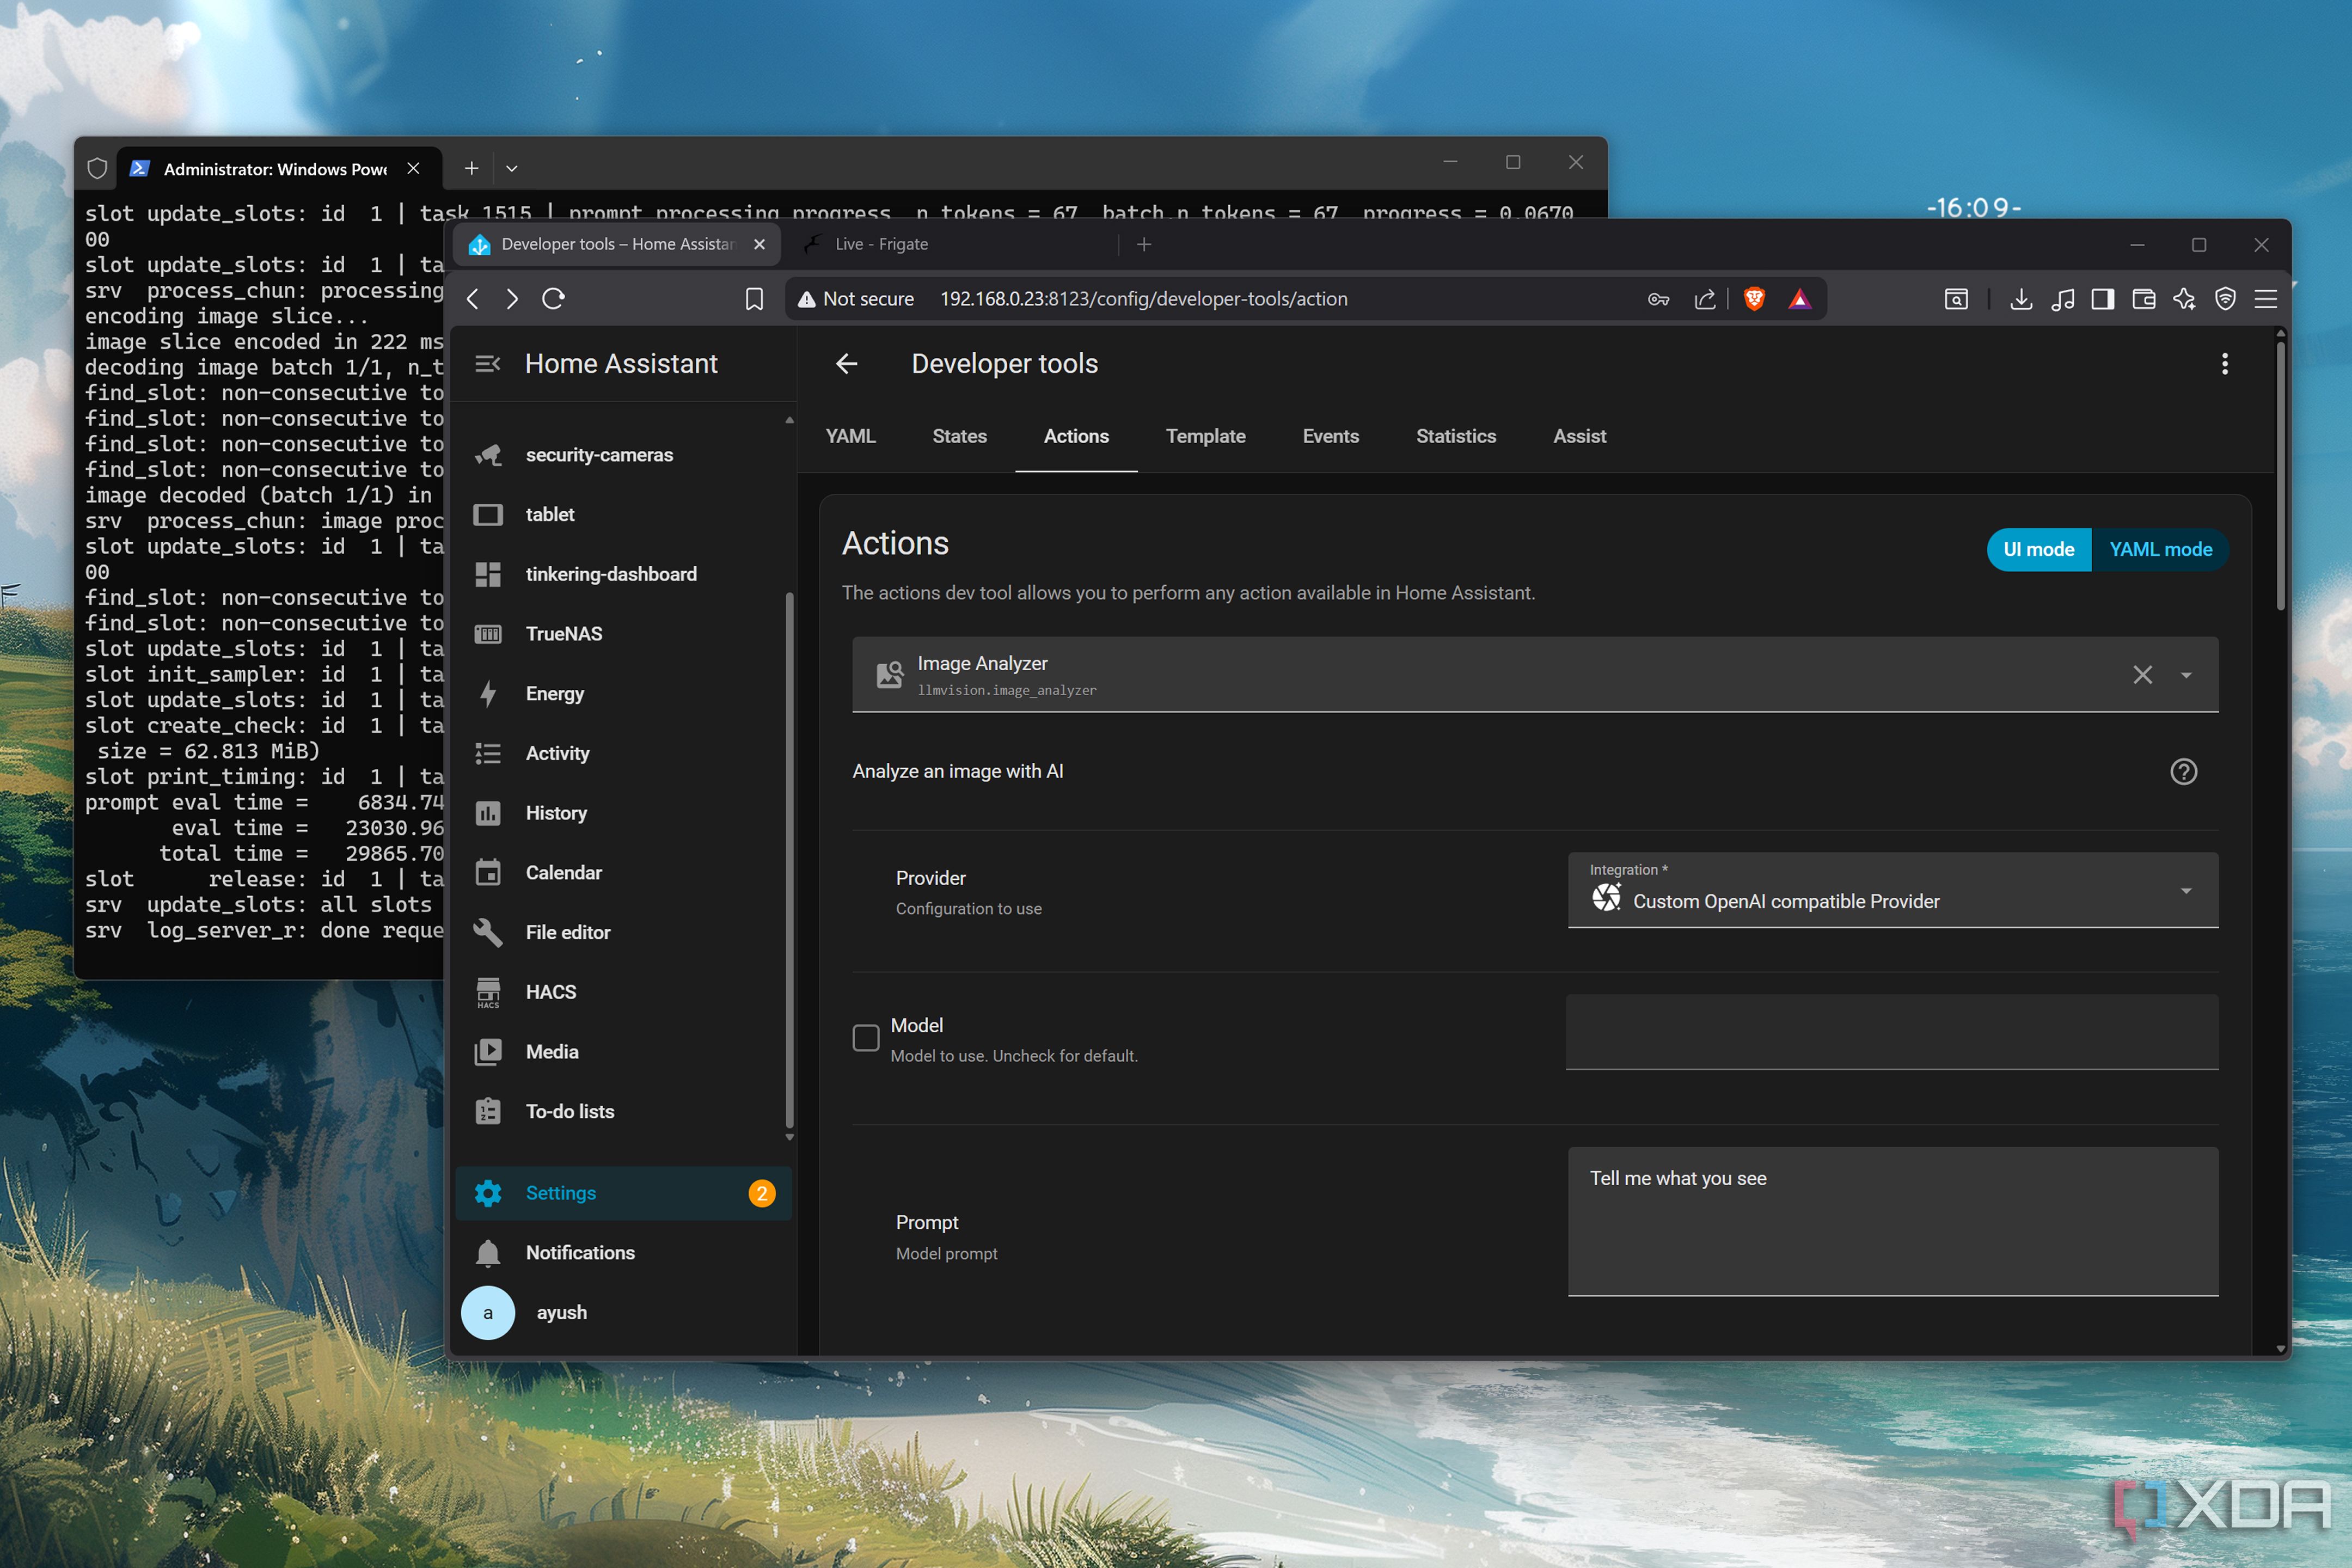Clear the selected Image Analyzer action
Viewport: 2352px width, 1568px height.
pyautogui.click(x=2142, y=675)
